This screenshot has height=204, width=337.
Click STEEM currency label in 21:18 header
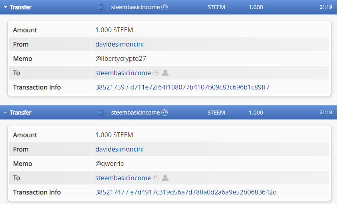[216, 113]
